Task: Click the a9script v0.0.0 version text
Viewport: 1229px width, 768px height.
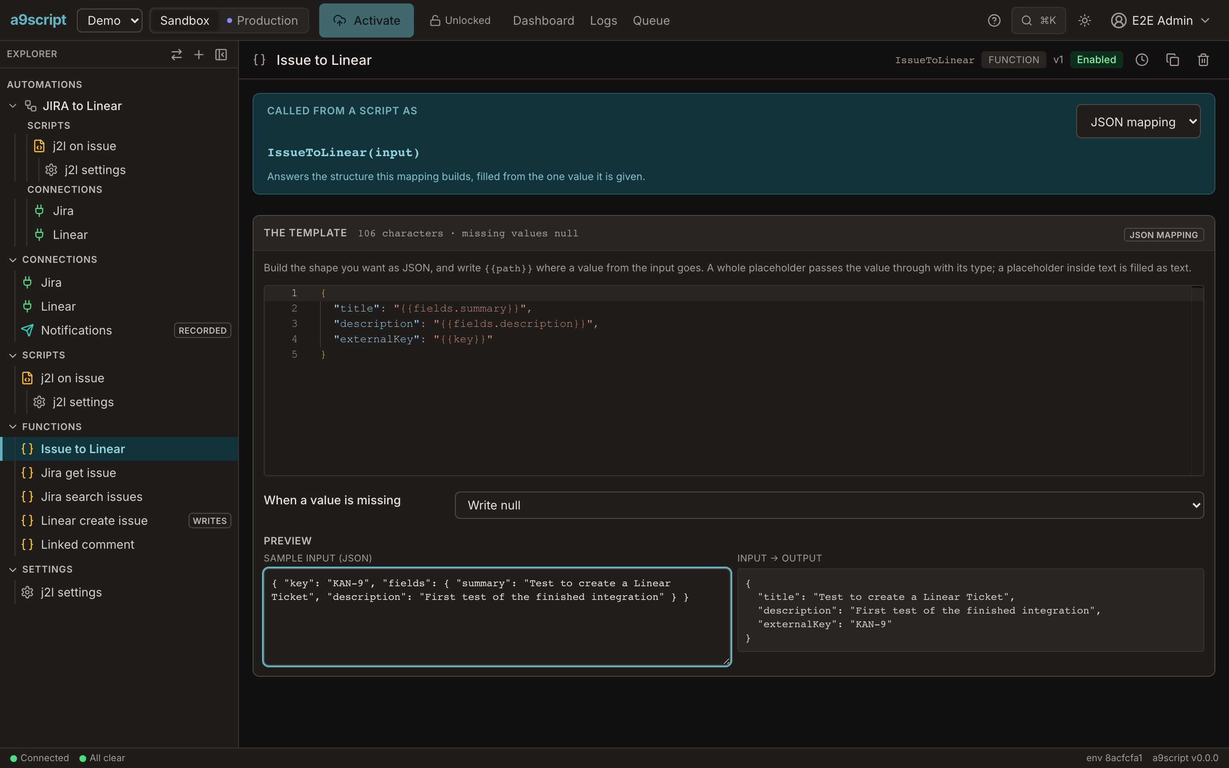Action: pos(1185,758)
